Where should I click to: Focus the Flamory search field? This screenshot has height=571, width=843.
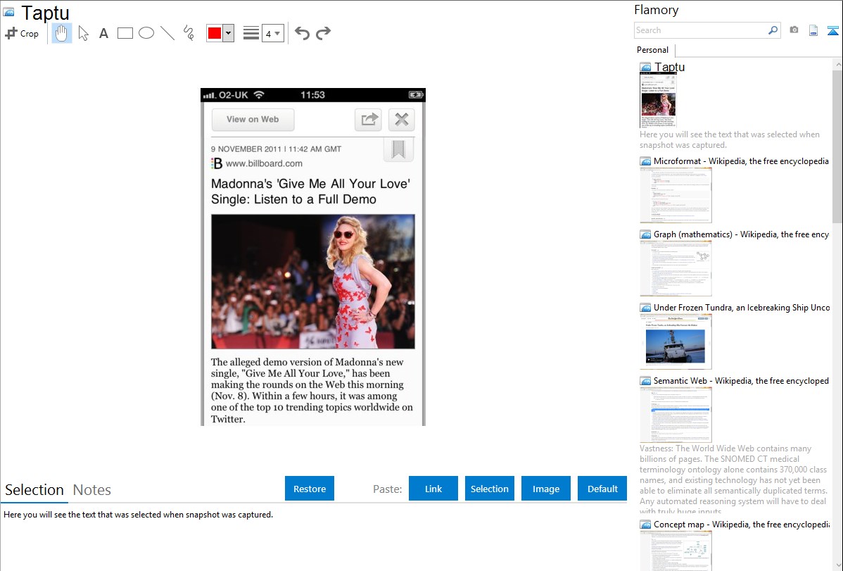coord(701,30)
